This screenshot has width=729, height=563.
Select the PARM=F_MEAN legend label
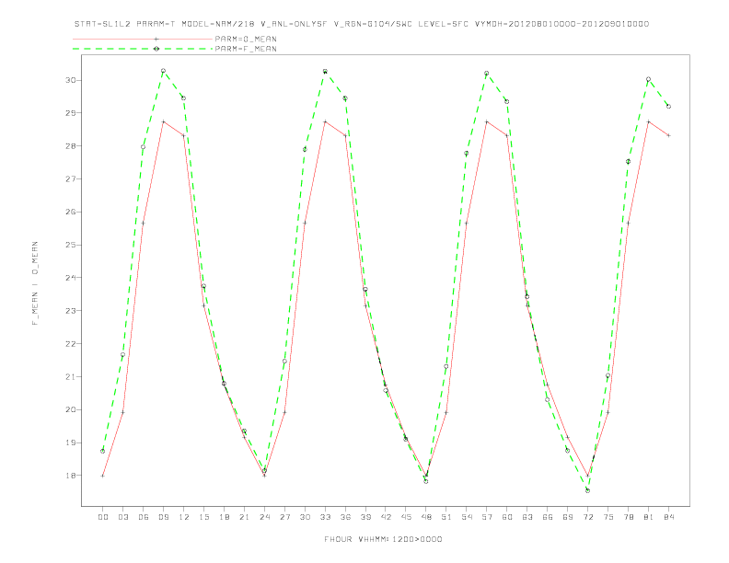(246, 49)
